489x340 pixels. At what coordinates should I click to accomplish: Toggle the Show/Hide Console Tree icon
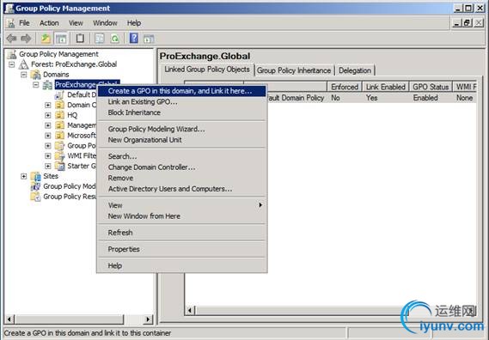(61, 39)
